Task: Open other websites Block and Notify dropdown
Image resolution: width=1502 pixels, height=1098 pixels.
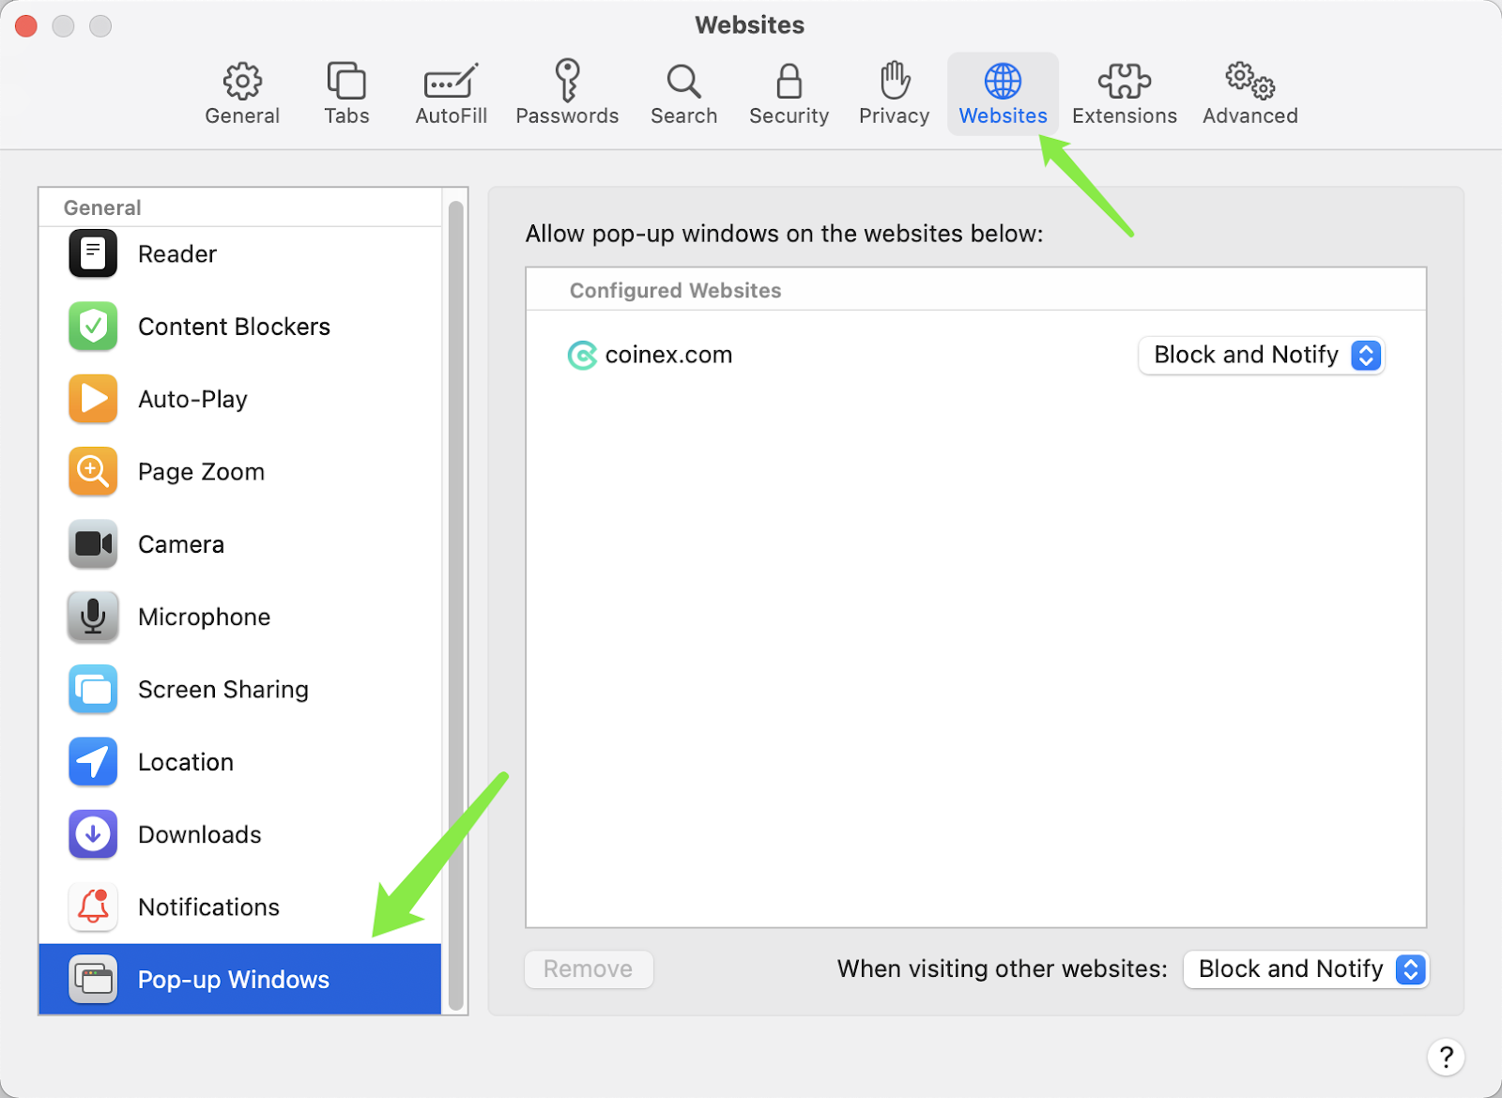Action: click(1306, 969)
